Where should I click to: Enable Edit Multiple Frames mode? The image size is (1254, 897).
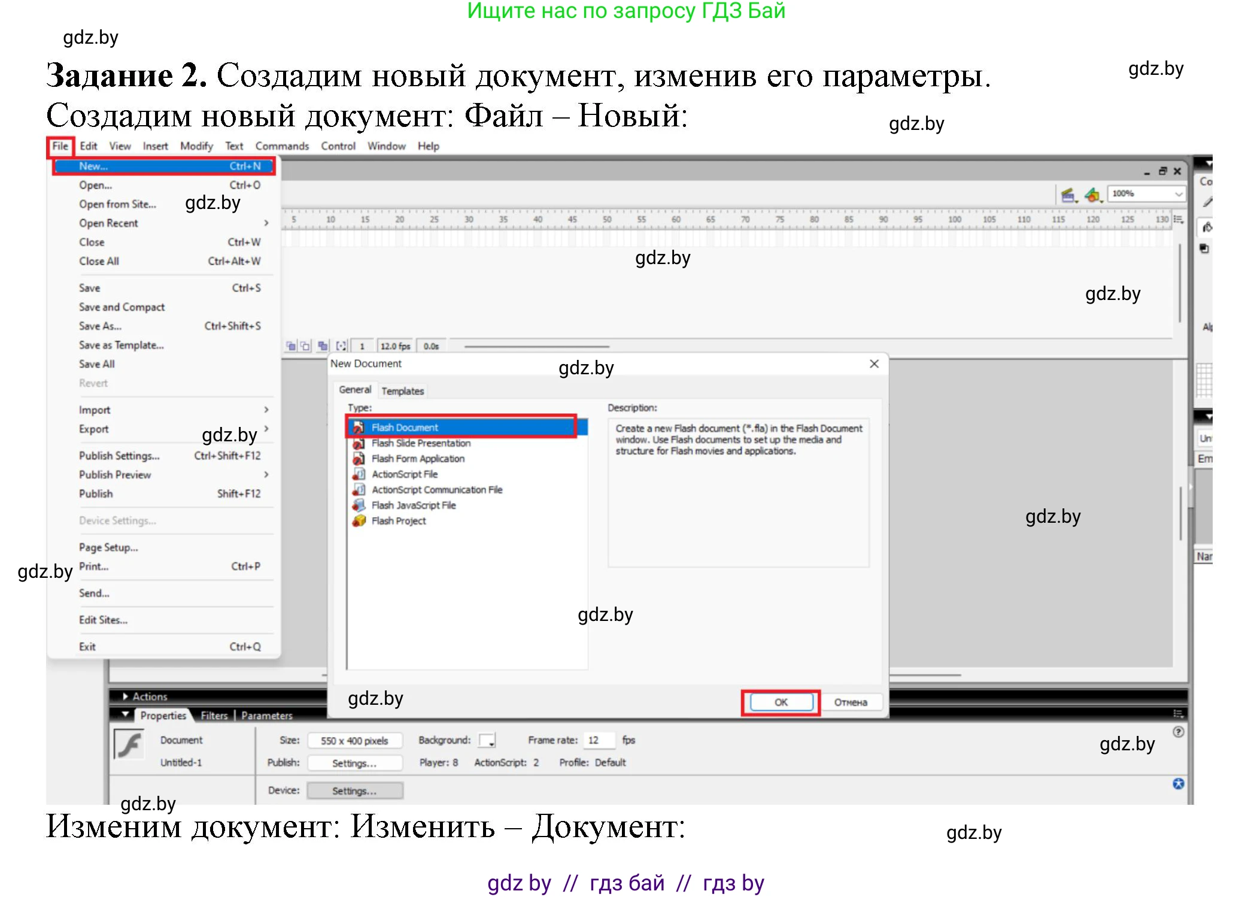pyautogui.click(x=323, y=346)
